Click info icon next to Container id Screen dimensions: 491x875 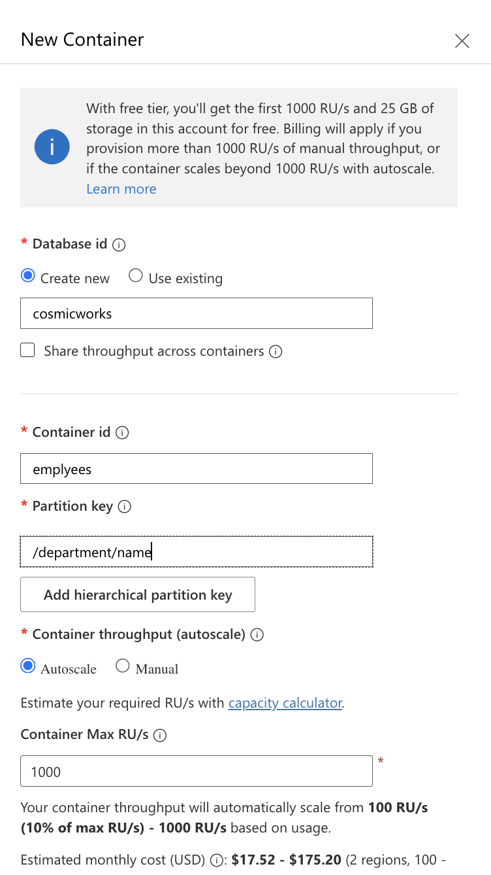[x=122, y=433]
